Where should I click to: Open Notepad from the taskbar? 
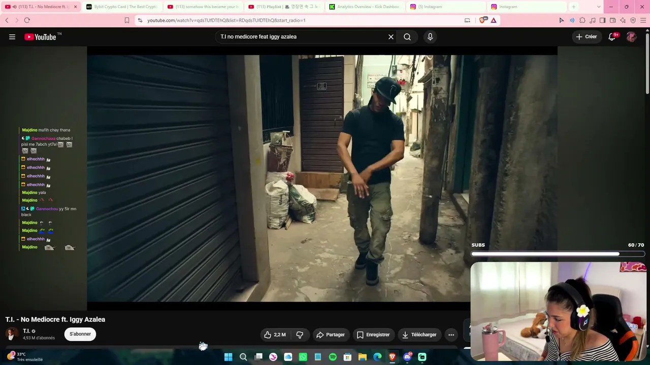pos(318,357)
